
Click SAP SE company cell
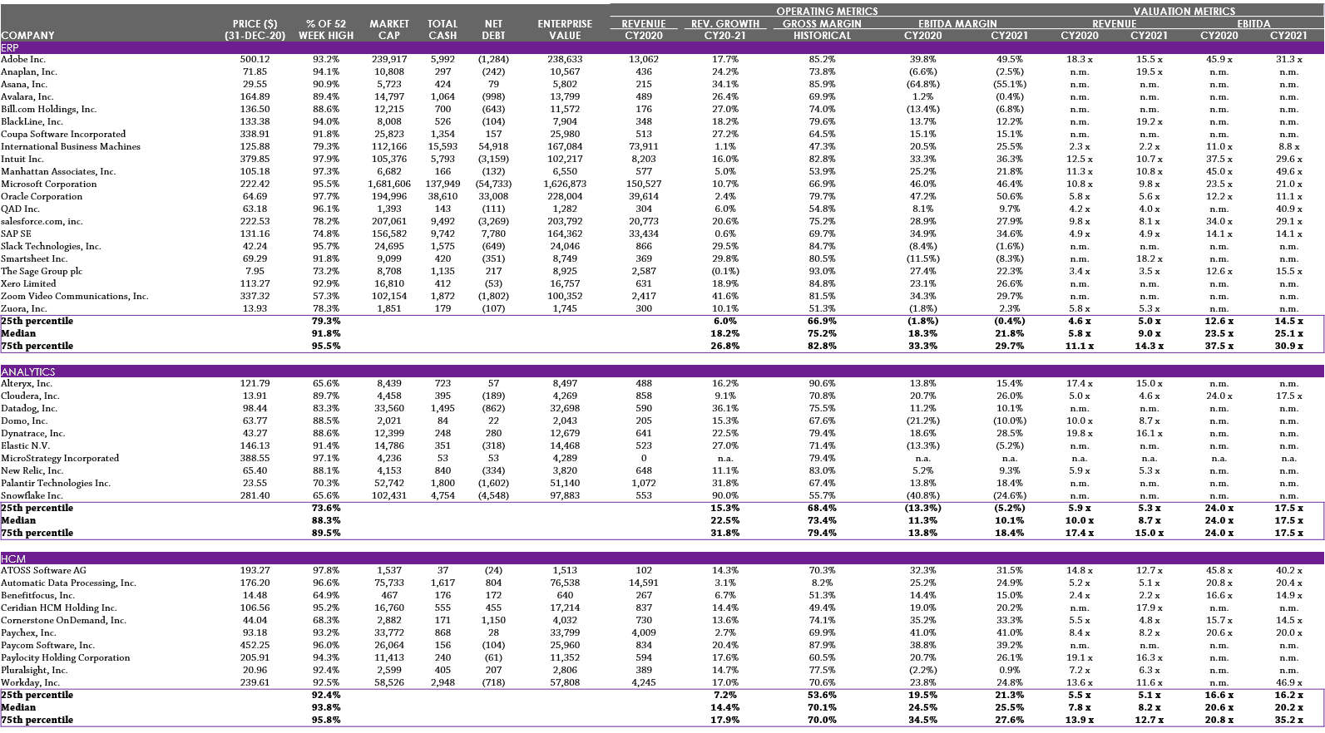click(17, 234)
